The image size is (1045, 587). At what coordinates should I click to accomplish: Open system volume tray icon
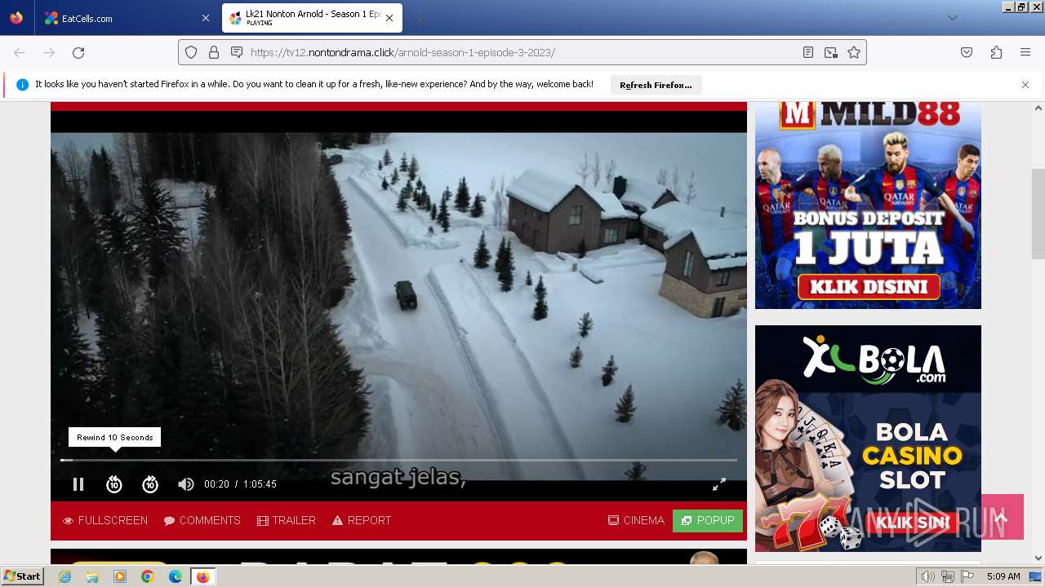pyautogui.click(x=928, y=576)
